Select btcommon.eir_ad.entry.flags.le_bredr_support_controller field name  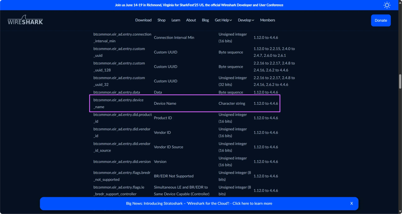[119, 191]
